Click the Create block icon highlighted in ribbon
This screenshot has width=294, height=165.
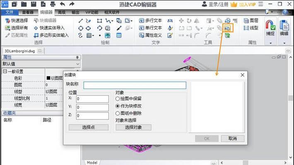tap(228, 28)
